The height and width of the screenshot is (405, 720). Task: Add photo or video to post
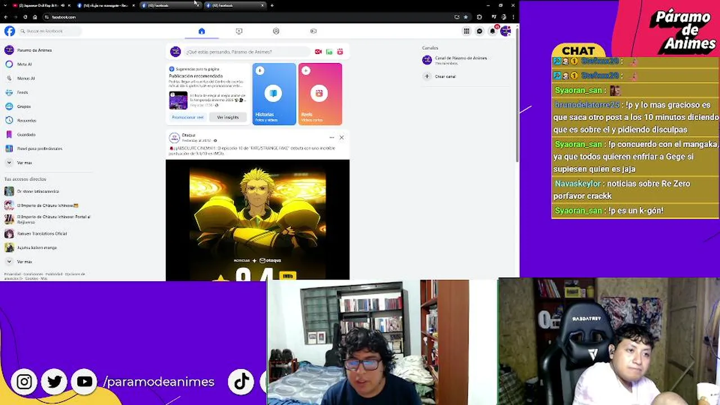(329, 52)
